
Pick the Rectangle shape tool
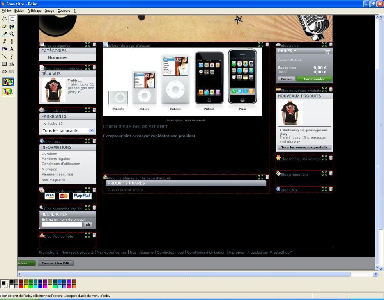pos(4,64)
